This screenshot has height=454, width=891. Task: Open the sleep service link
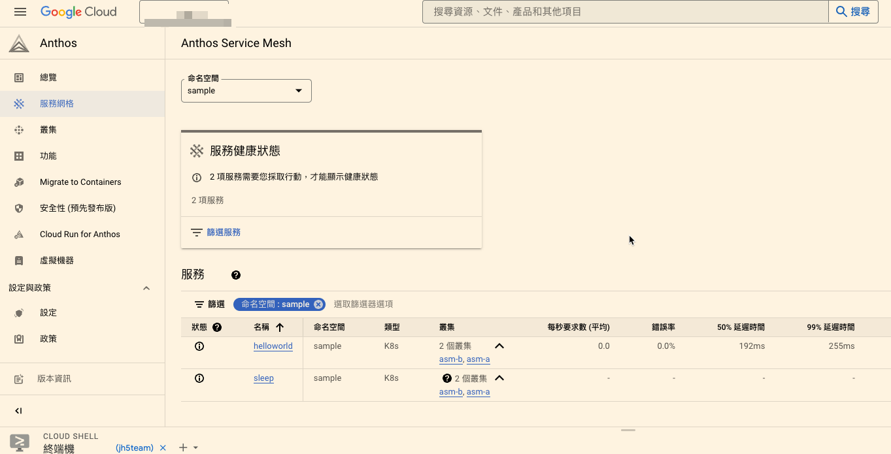pyautogui.click(x=263, y=378)
